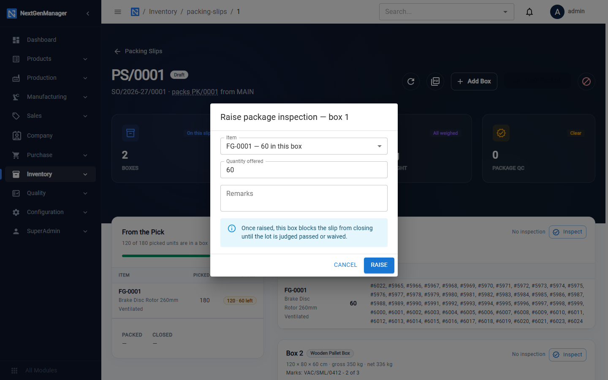Open the Purchase sidebar menu
This screenshot has width=608, height=380.
click(x=51, y=155)
